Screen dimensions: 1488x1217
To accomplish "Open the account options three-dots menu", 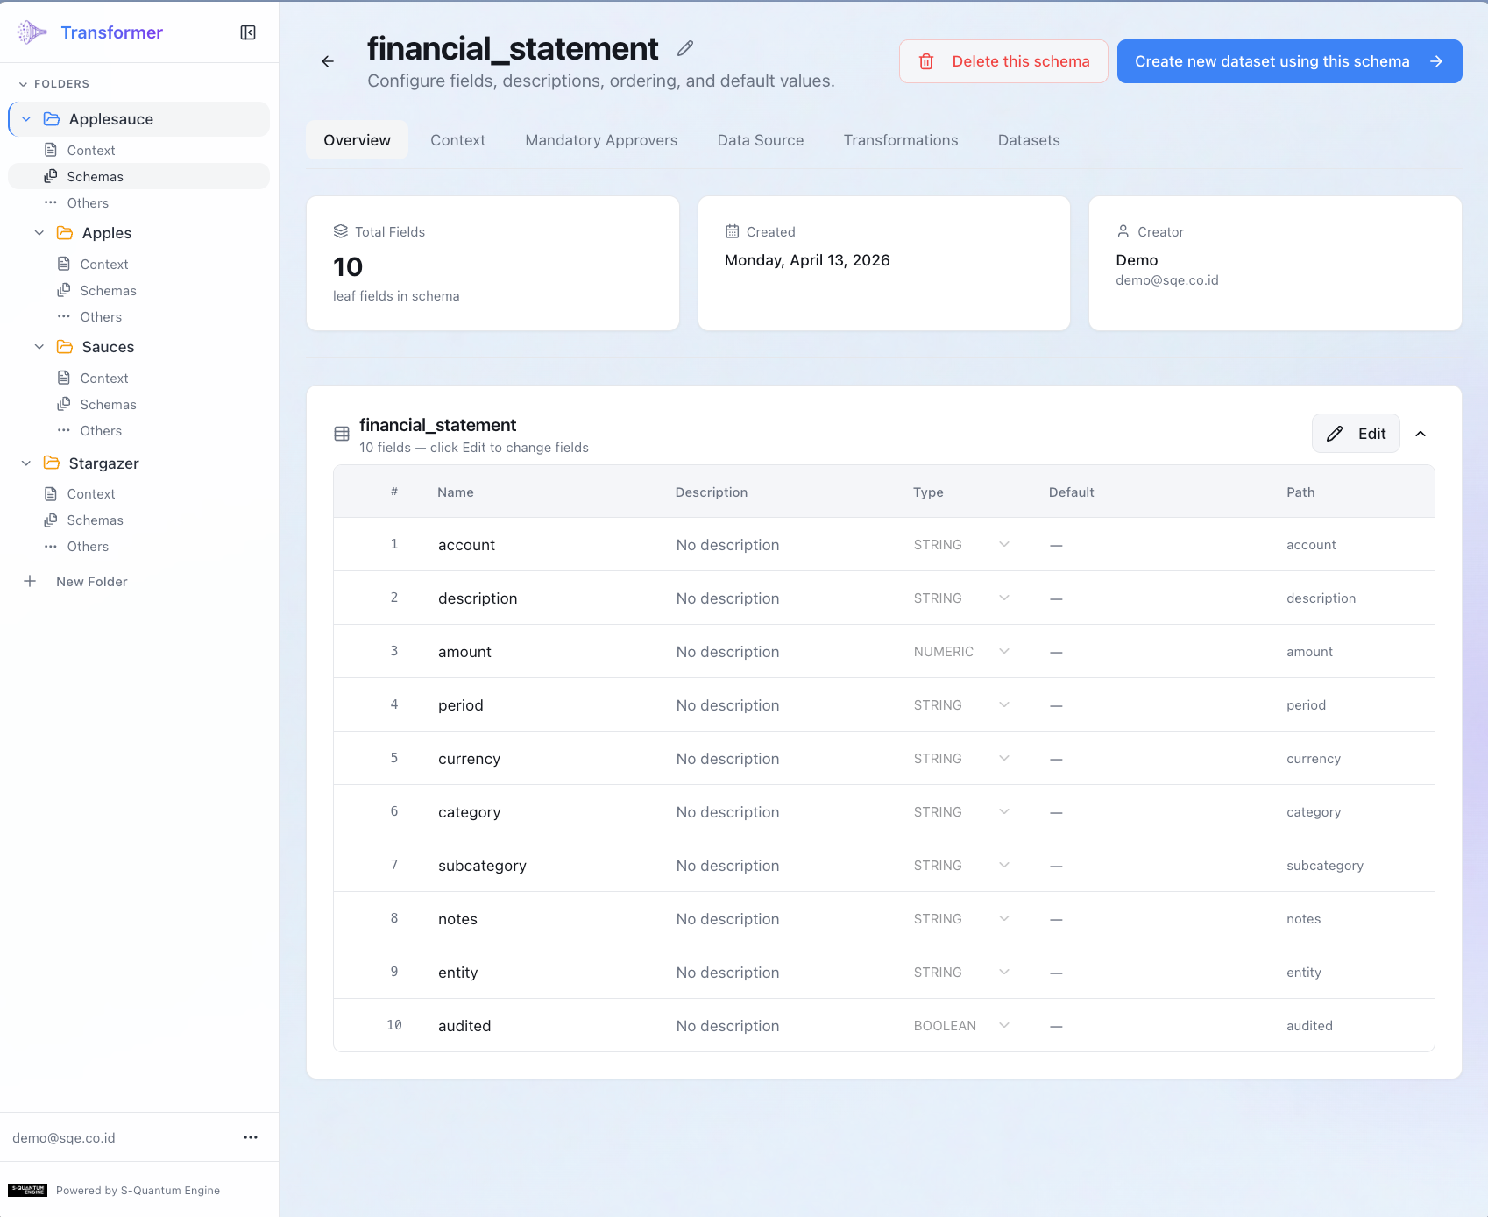I will click(251, 1137).
